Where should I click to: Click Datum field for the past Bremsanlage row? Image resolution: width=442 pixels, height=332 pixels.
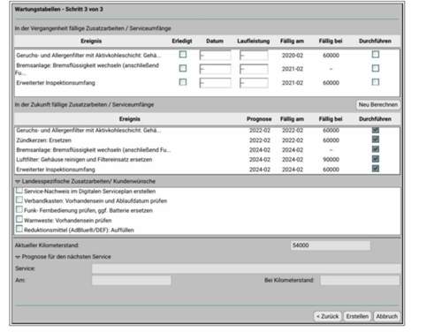tap(216, 69)
